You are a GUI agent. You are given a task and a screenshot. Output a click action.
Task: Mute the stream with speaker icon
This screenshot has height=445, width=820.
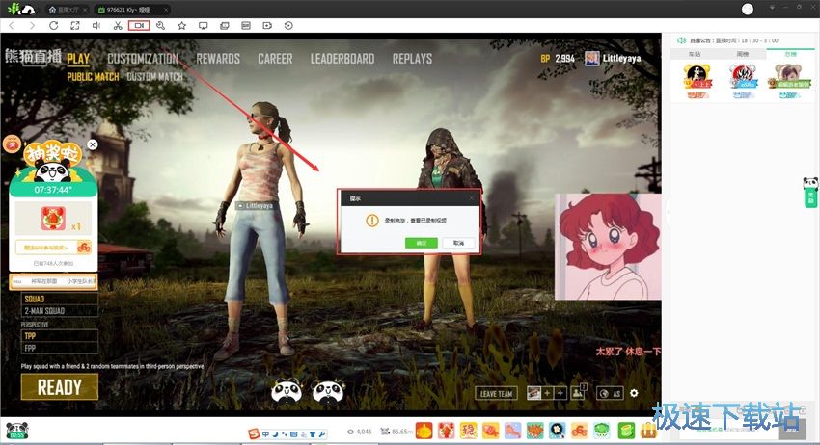coord(96,26)
